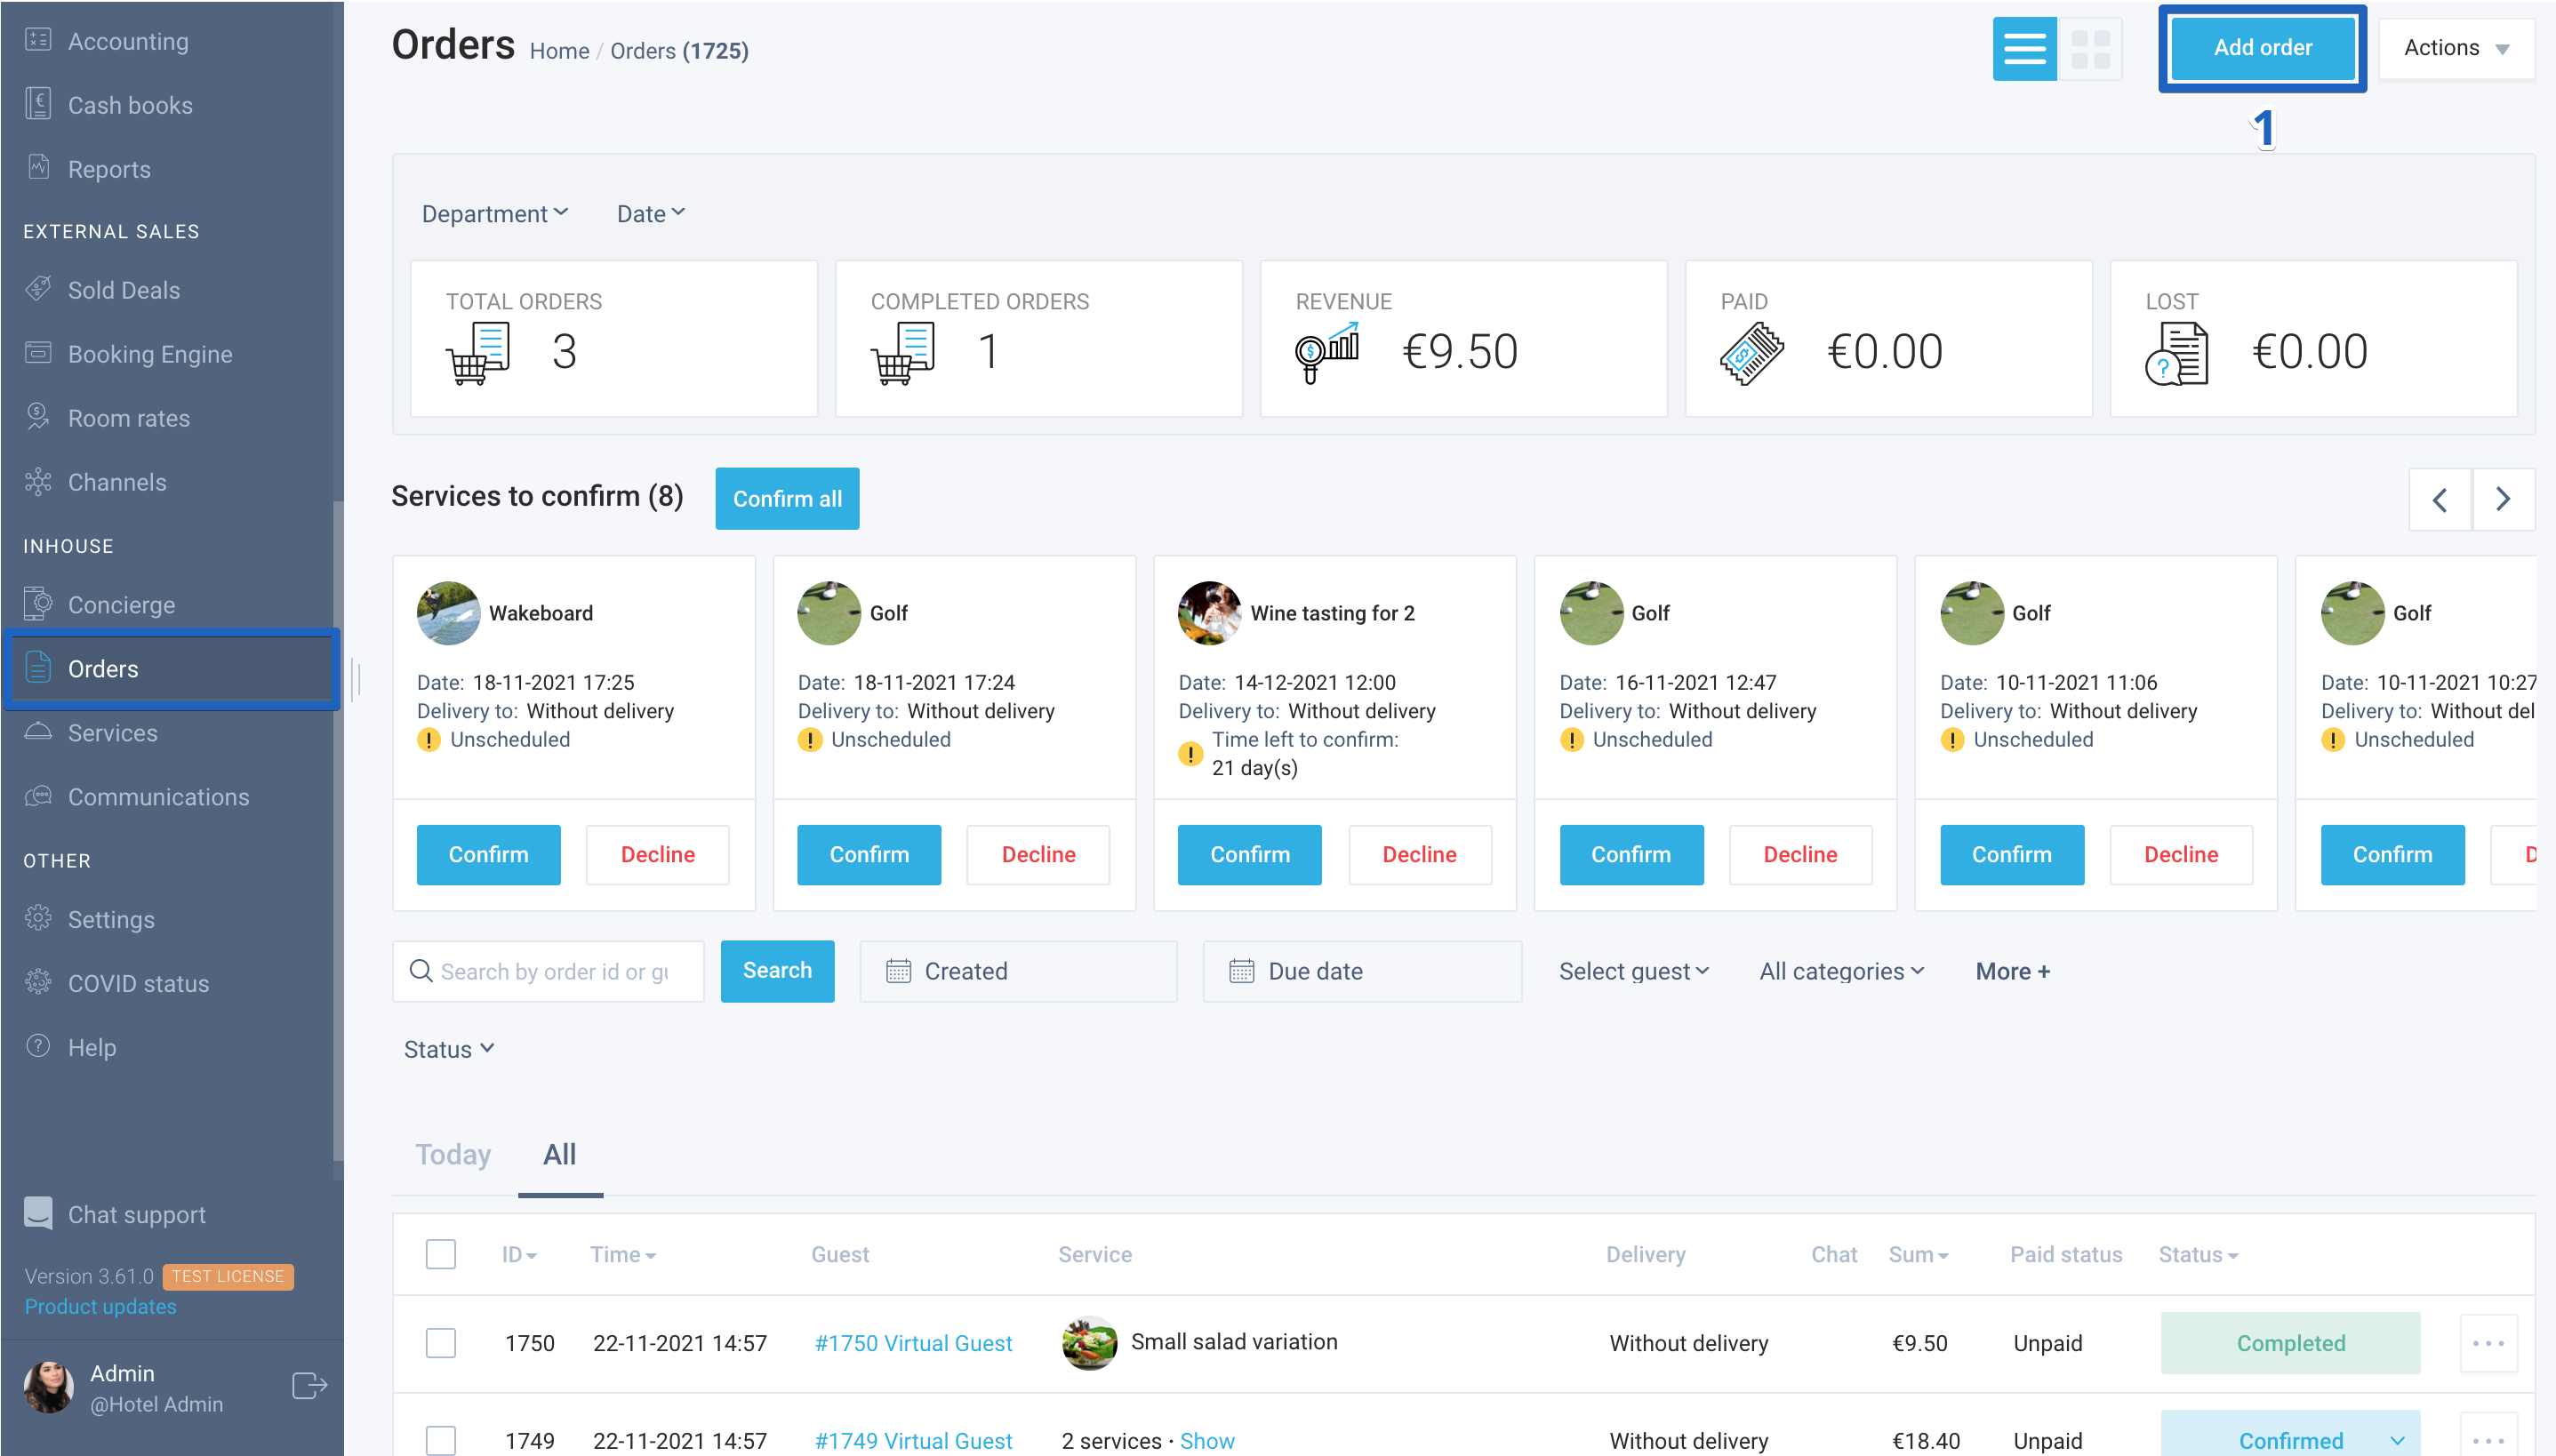Viewport: 2556px width, 1456px height.
Task: Open the three-dot menu for order 1750
Action: [x=2488, y=1343]
